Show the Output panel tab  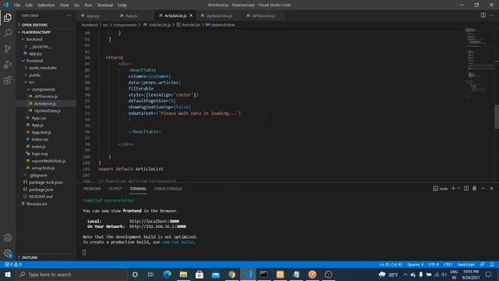(x=115, y=189)
